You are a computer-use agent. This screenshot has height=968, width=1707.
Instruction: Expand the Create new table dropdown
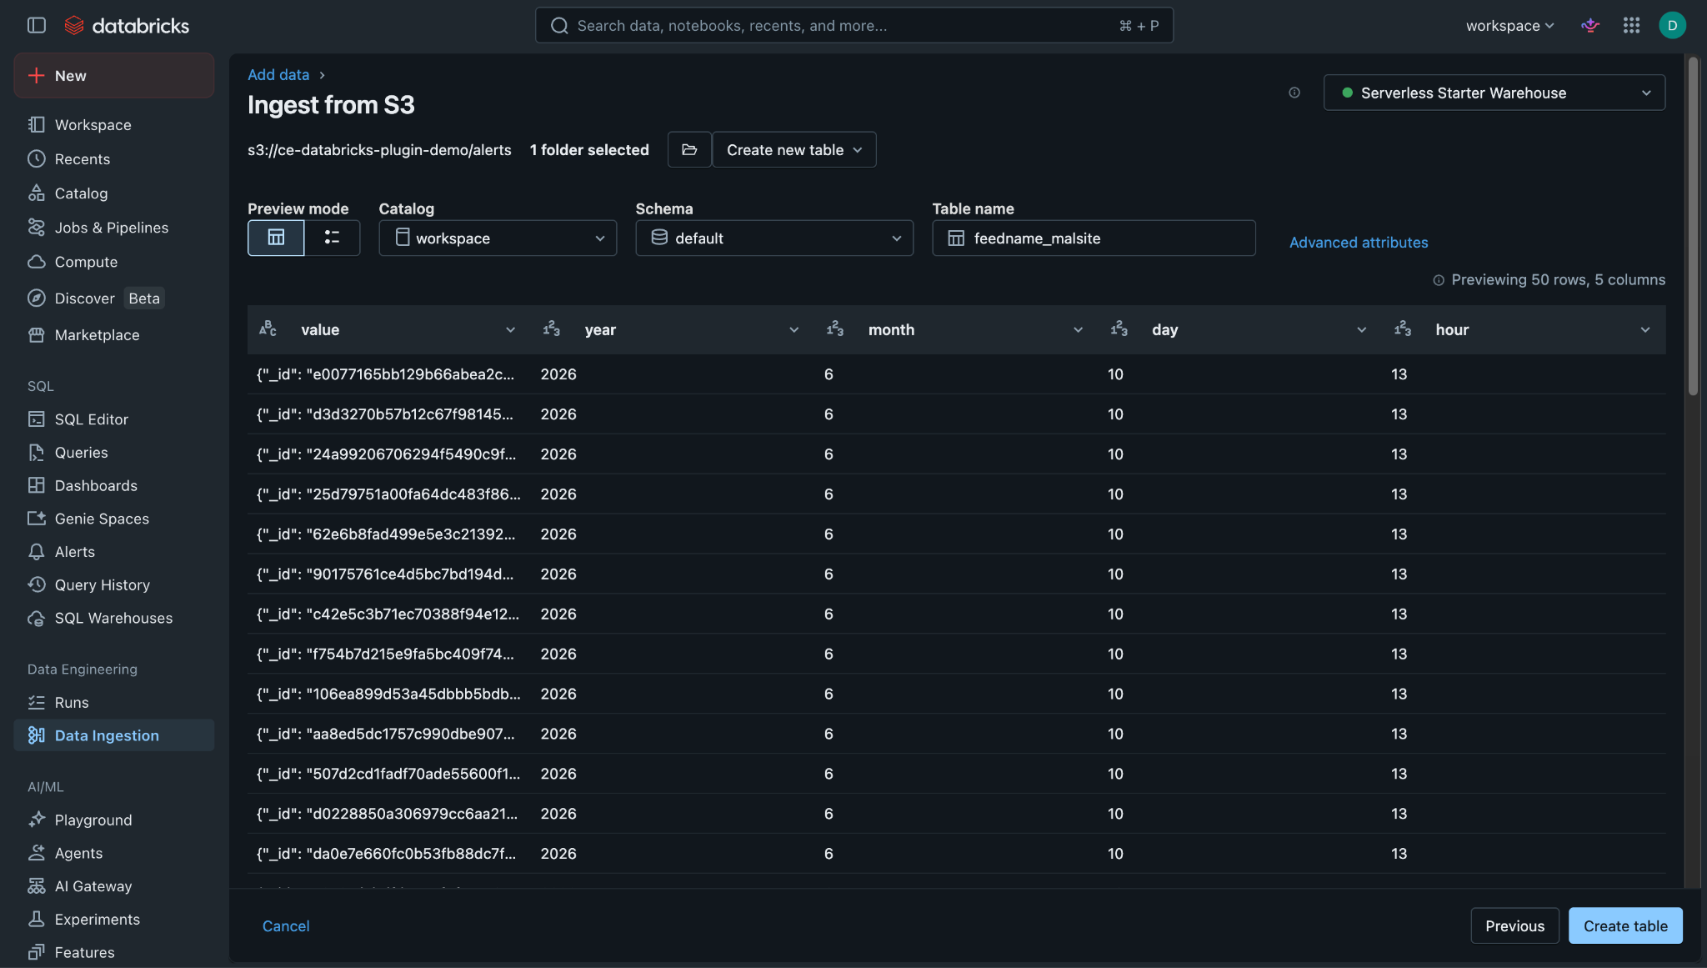(793, 150)
